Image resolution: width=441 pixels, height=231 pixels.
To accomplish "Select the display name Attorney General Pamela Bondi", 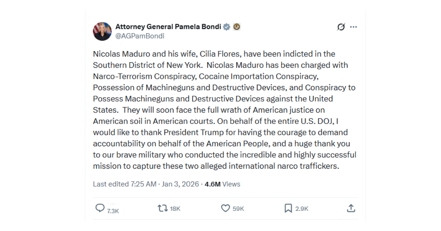I will (x=168, y=26).
